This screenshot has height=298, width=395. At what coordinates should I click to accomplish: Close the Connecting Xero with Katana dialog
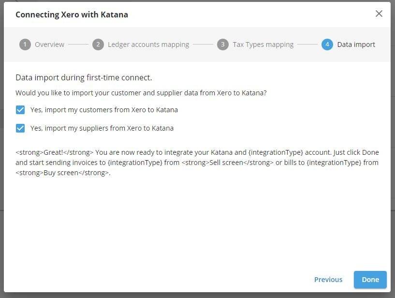[x=379, y=14]
